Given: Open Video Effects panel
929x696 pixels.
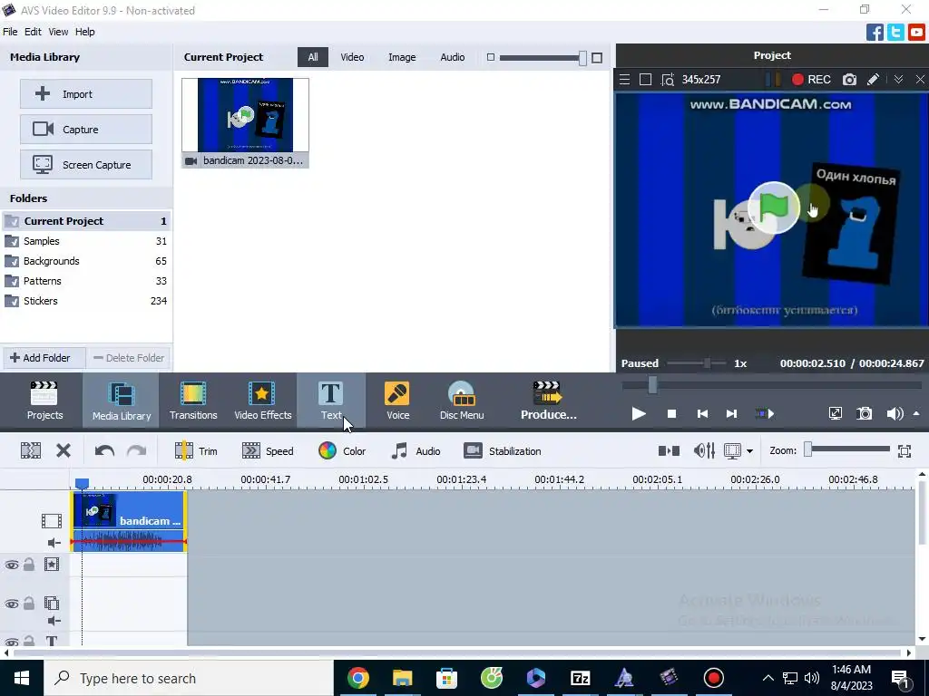Looking at the screenshot, I should point(262,401).
